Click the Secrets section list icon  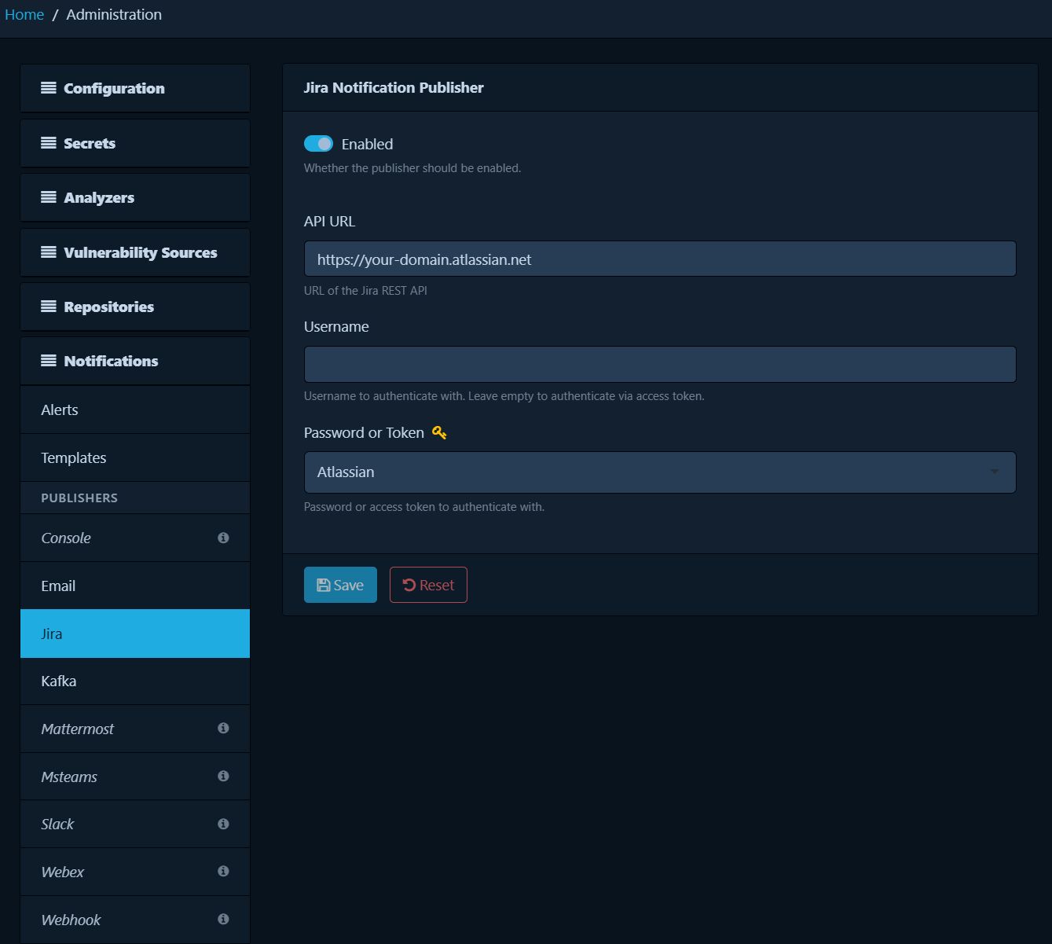[49, 143]
